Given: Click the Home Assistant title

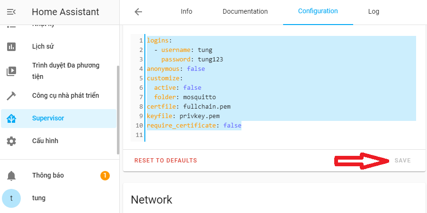Looking at the screenshot, I should [65, 12].
